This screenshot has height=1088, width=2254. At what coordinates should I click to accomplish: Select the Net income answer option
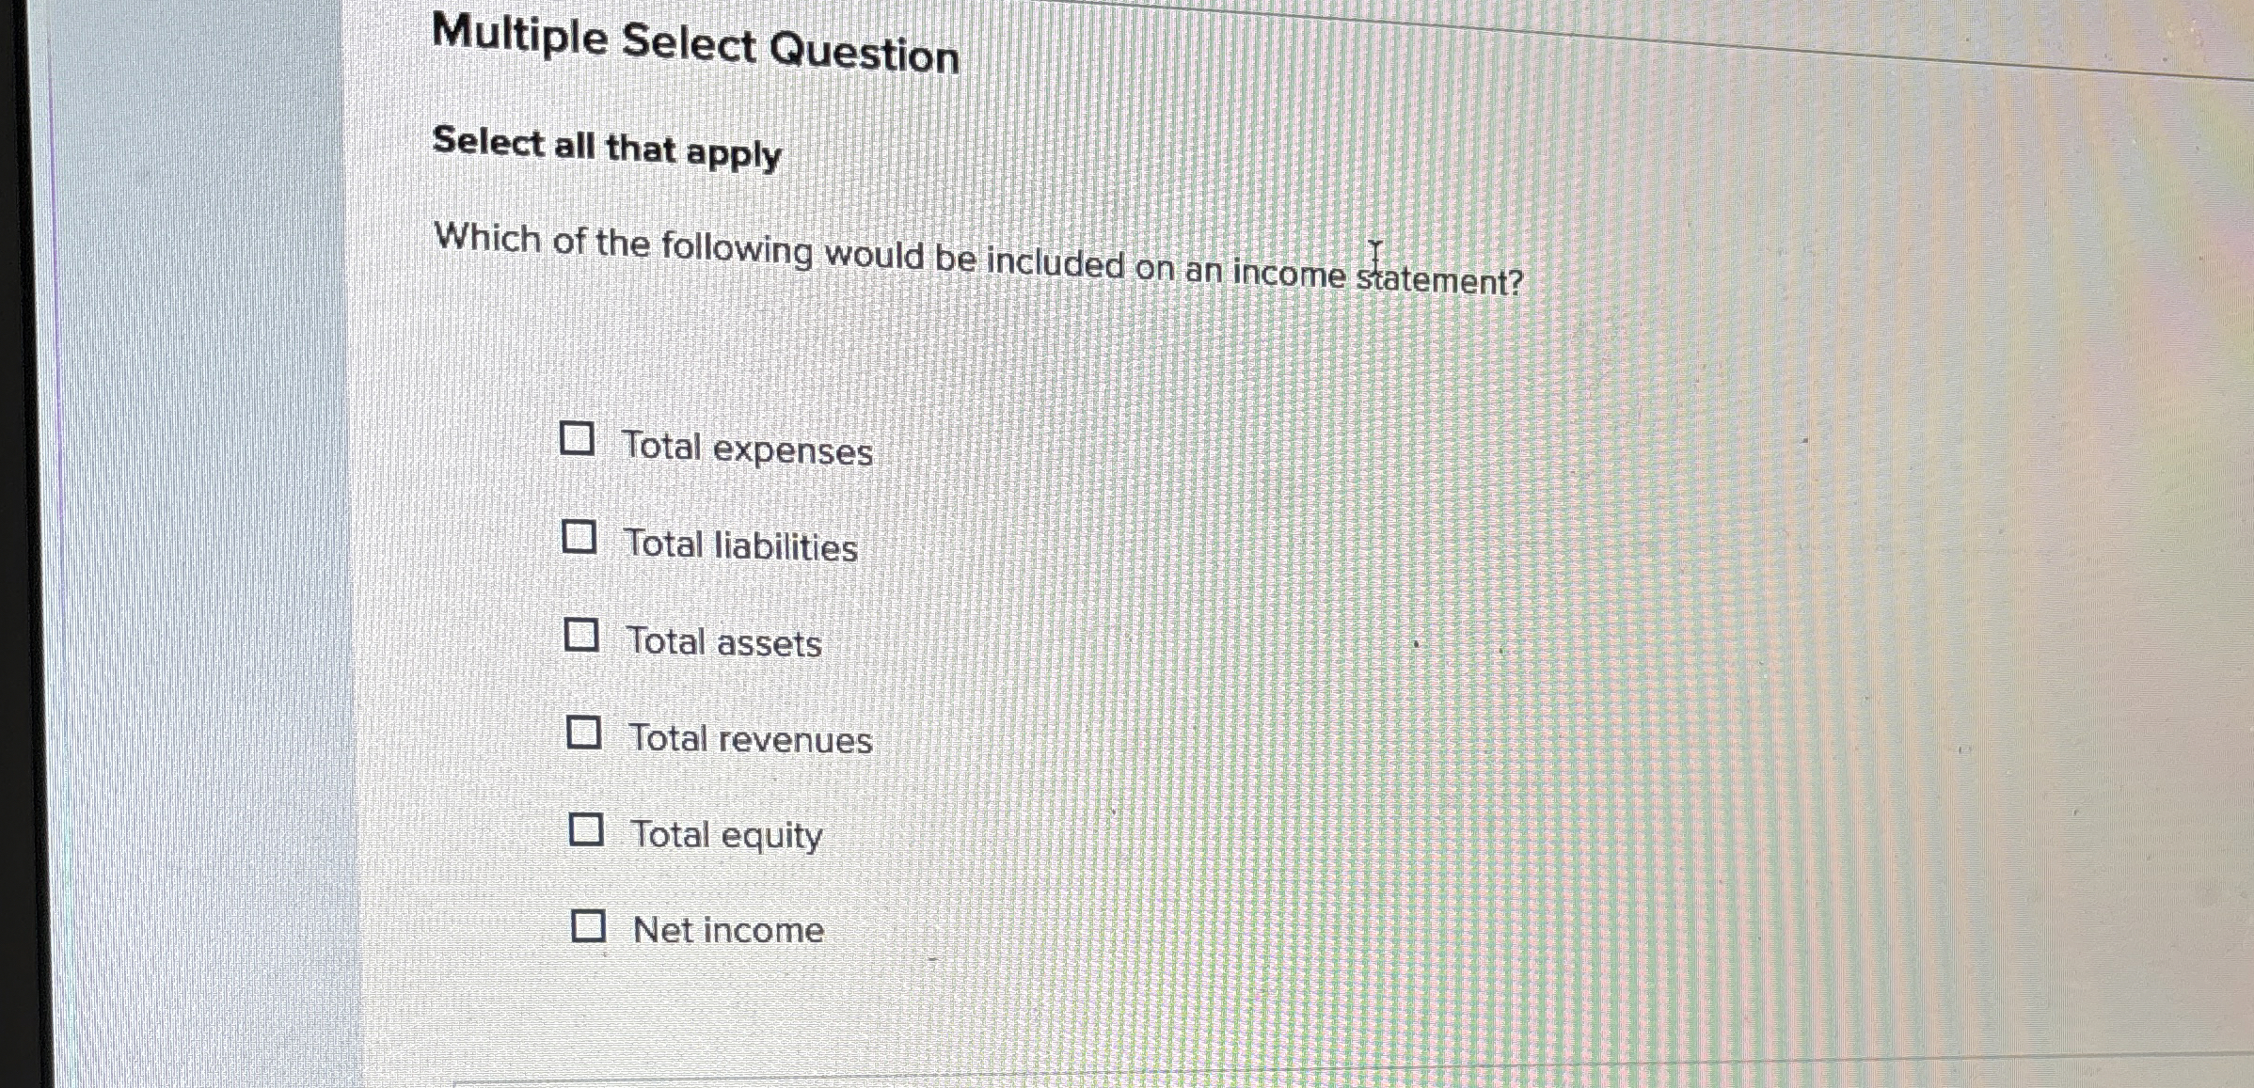click(x=727, y=930)
